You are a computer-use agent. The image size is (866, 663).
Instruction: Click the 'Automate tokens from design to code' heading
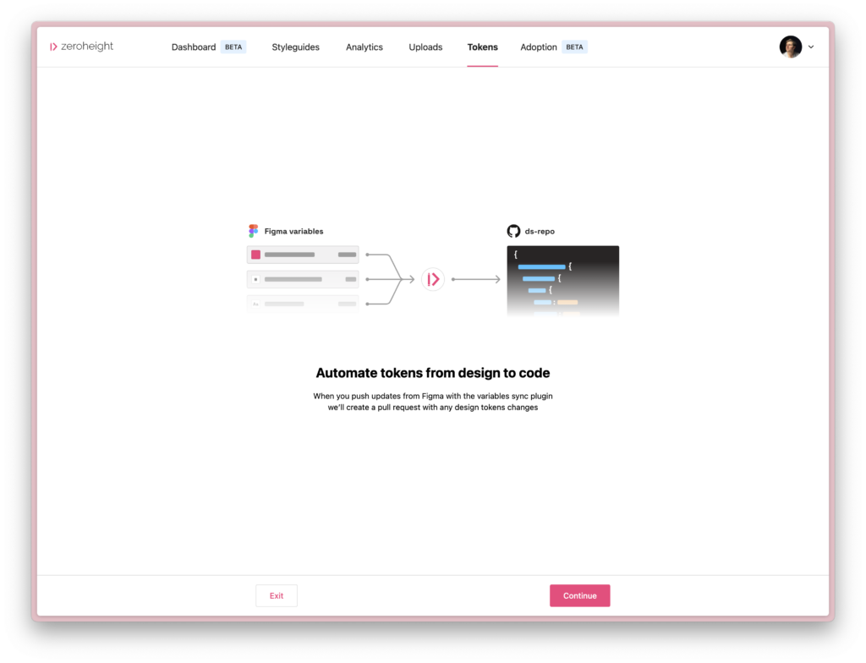[x=432, y=373]
